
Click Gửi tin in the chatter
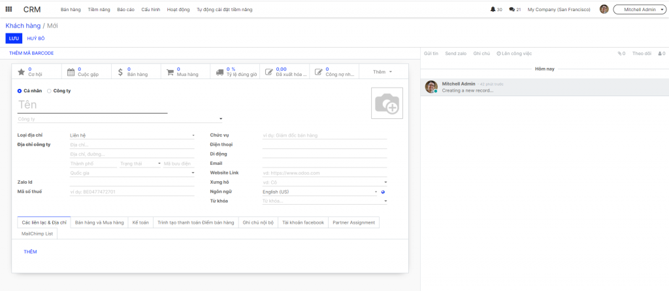(431, 54)
